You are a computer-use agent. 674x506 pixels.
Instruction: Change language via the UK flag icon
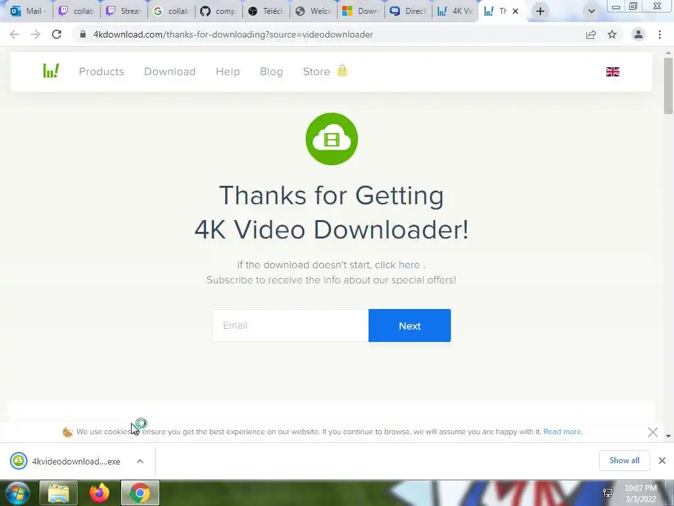click(x=613, y=72)
